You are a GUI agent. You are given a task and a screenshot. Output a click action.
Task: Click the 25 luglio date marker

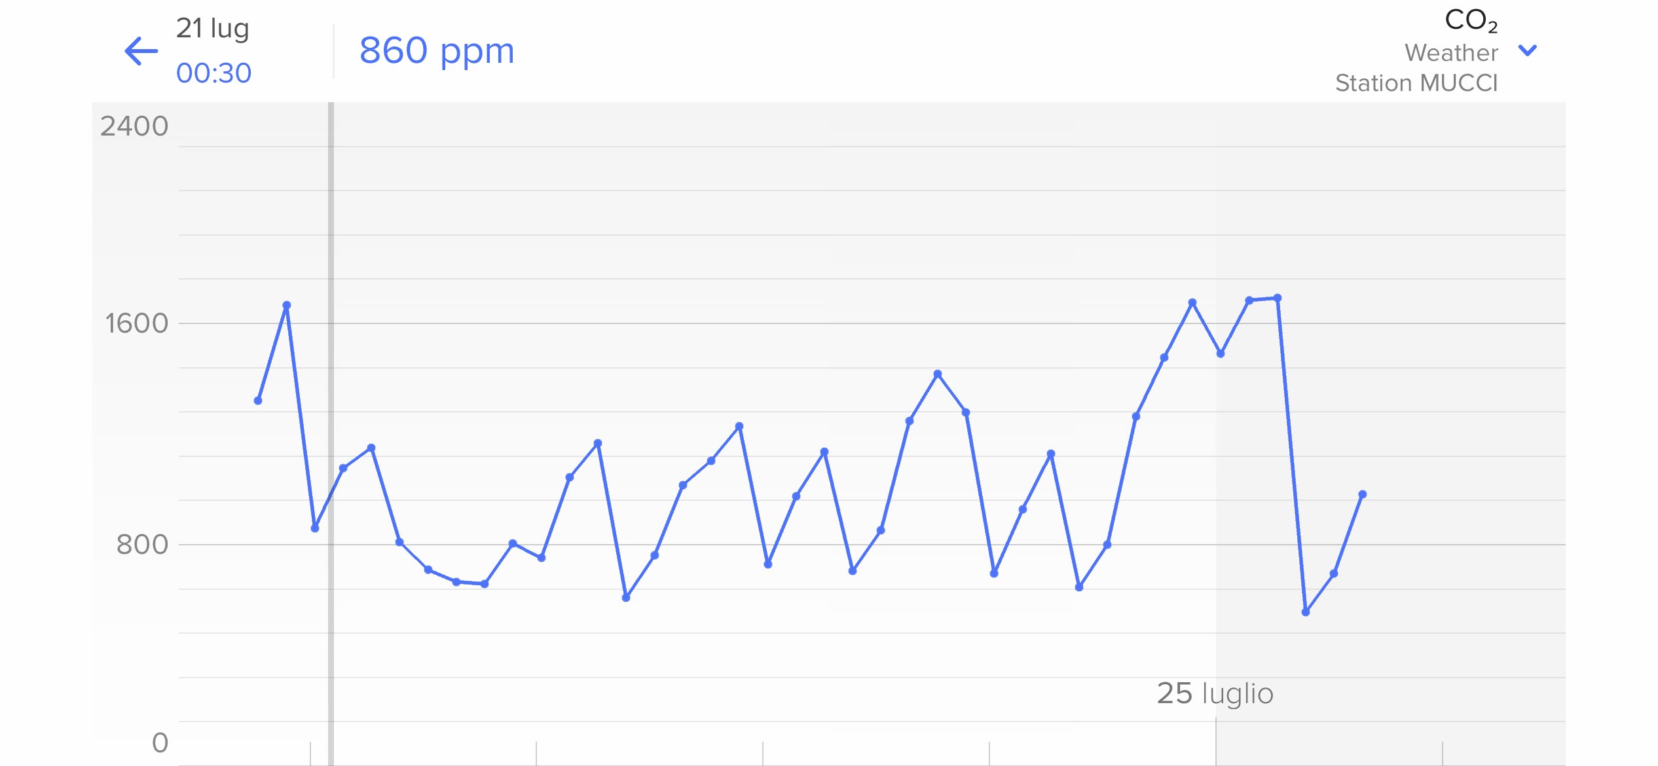1215,693
